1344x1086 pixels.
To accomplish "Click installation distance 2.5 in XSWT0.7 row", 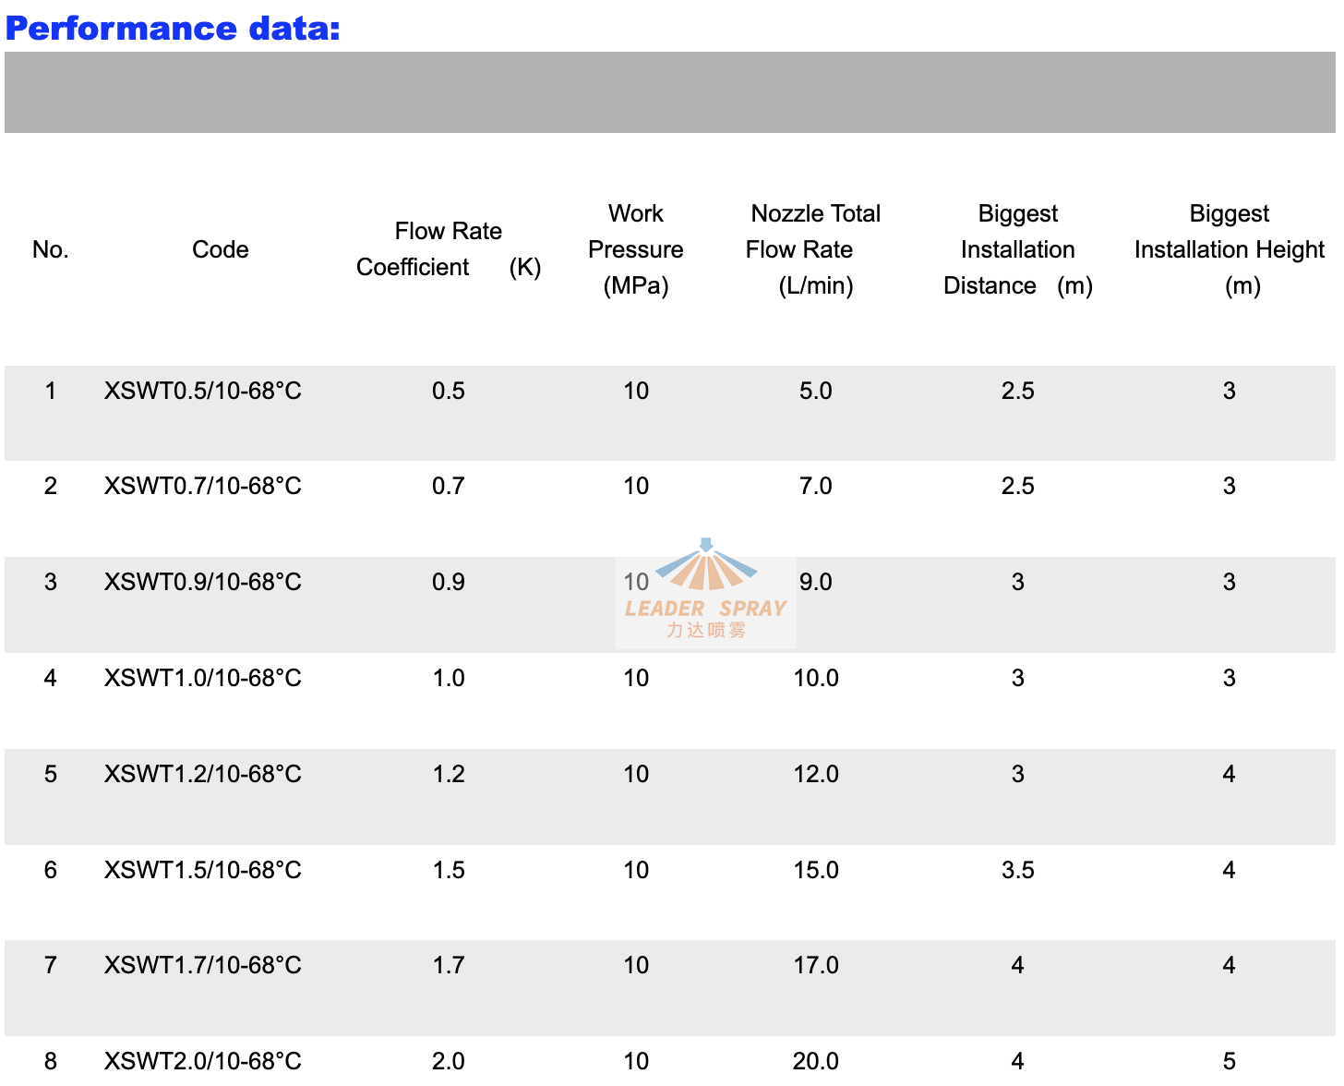I will pyautogui.click(x=1018, y=486).
